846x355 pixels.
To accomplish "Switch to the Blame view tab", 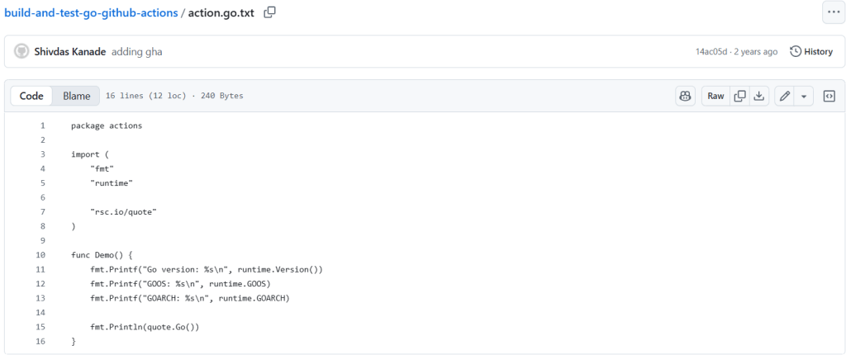I will 77,96.
